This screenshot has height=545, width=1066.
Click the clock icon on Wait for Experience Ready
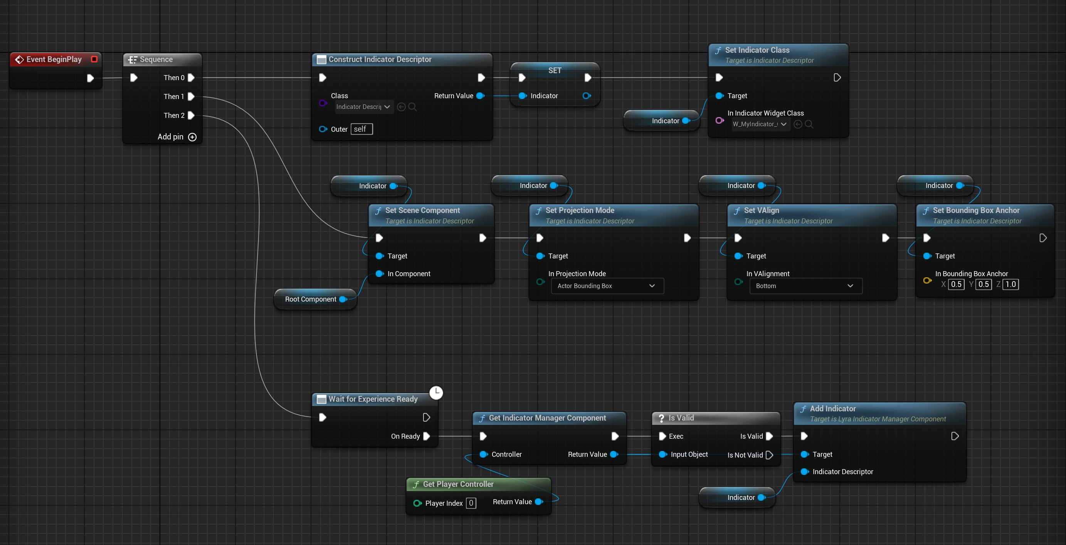click(436, 392)
